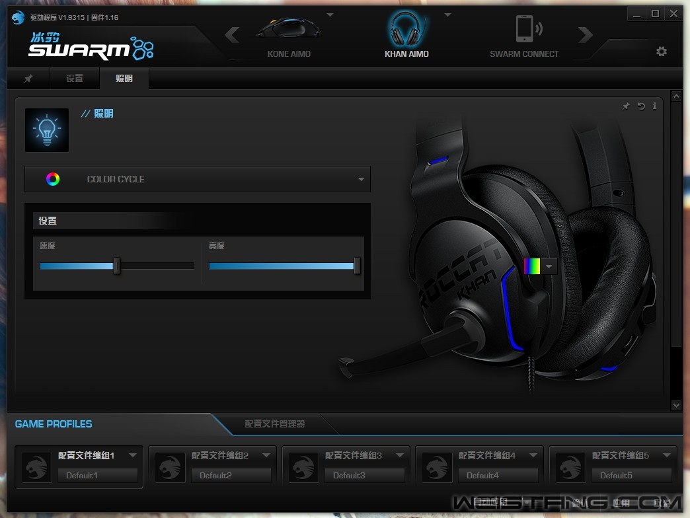Viewport: 690px width, 518px height.
Task: Click the Roccat icon of profile slot 5
Action: pos(571,467)
